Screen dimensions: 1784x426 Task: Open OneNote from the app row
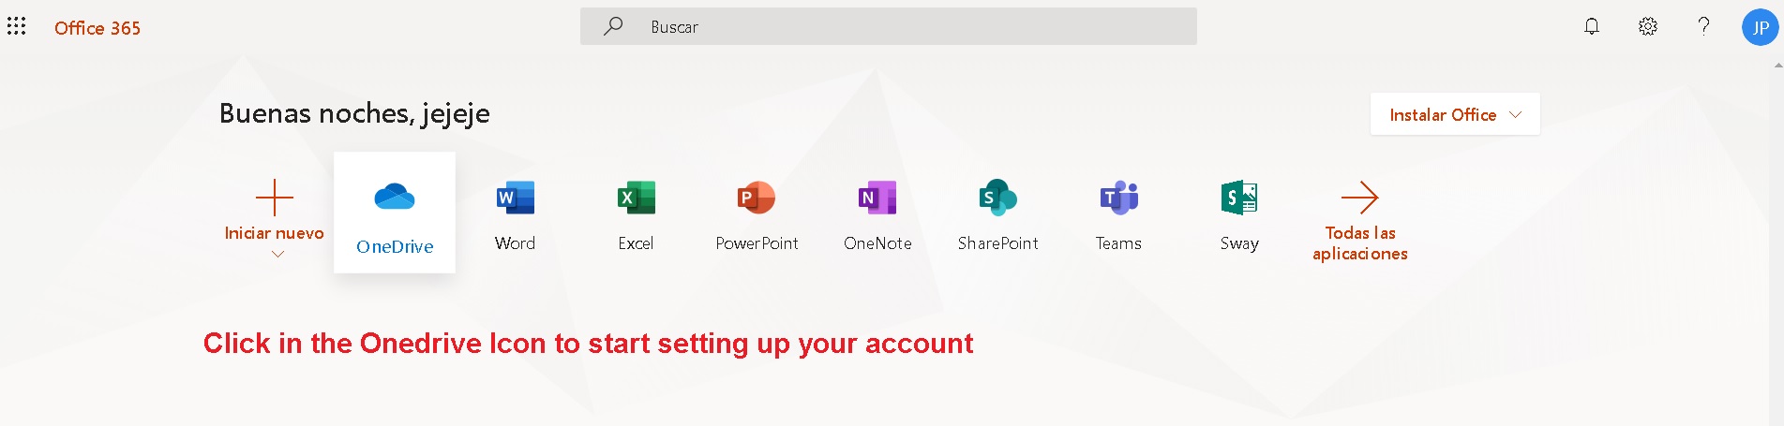coord(877,214)
